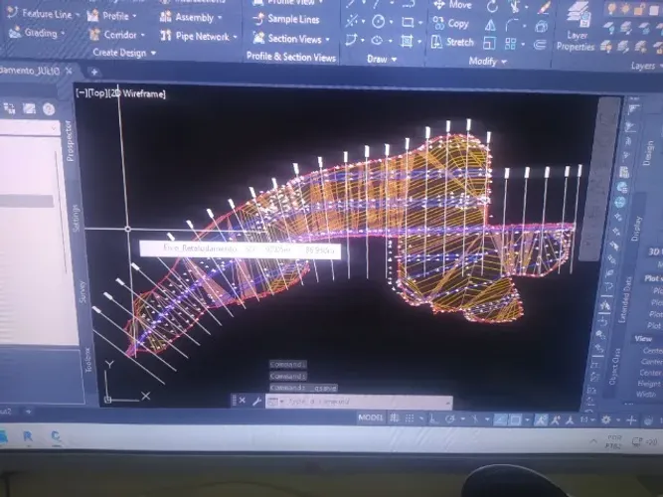Click the Design tab on right palette
Screen dimensions: 663x497
coord(648,153)
